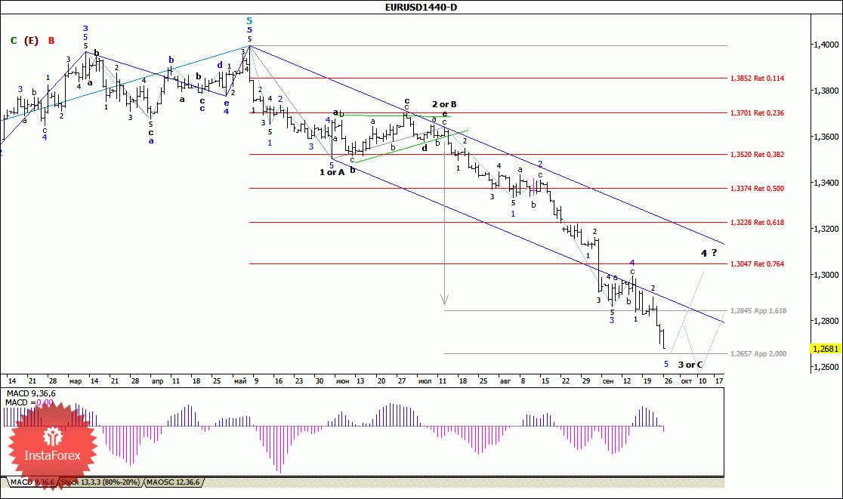Click the 1,3520 Ret 0,382 retracement label
843x499 pixels.
coord(757,155)
